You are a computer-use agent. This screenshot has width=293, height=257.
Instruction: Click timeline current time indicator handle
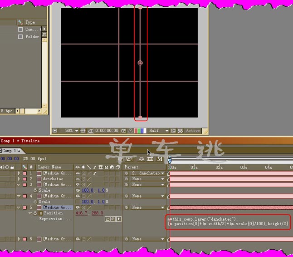tap(170, 160)
